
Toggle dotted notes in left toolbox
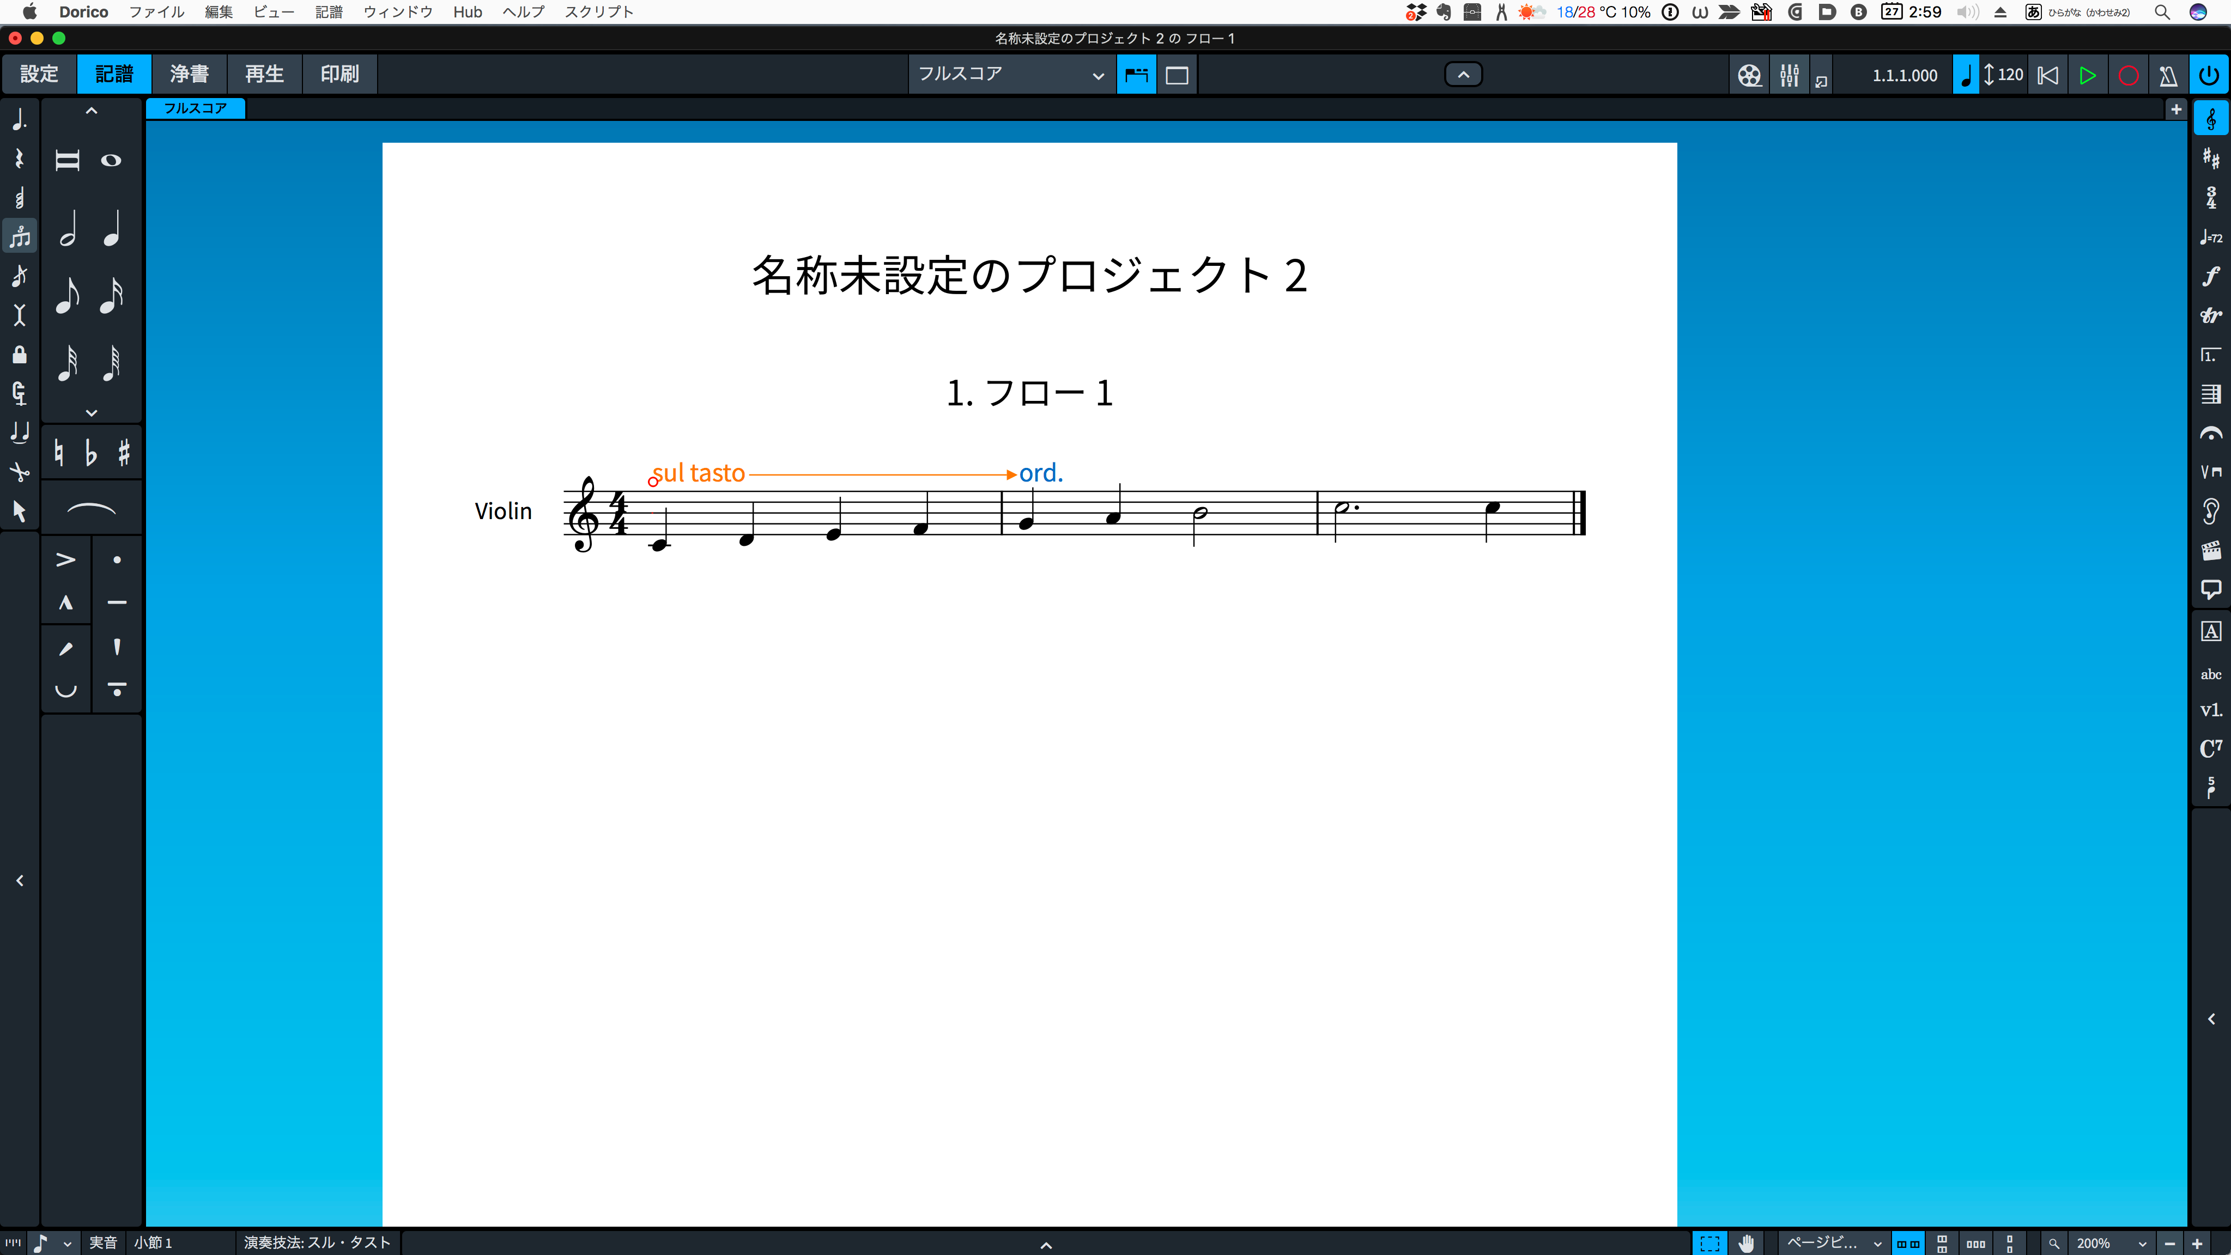click(x=19, y=119)
